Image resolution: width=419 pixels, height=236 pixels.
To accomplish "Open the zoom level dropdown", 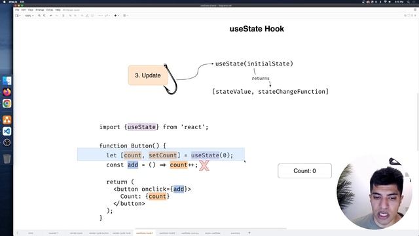I will tap(29, 16).
